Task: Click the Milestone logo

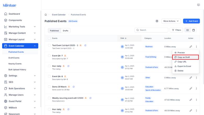Action: pos(9,5)
